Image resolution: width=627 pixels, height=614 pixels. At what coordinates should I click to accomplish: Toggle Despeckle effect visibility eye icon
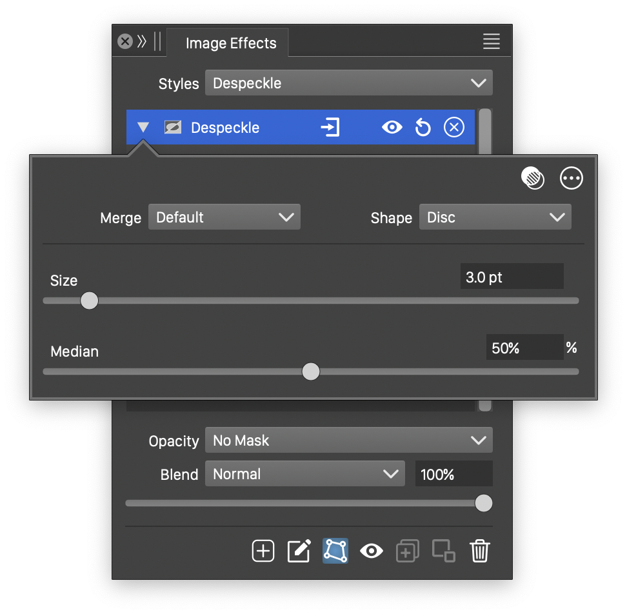point(392,128)
